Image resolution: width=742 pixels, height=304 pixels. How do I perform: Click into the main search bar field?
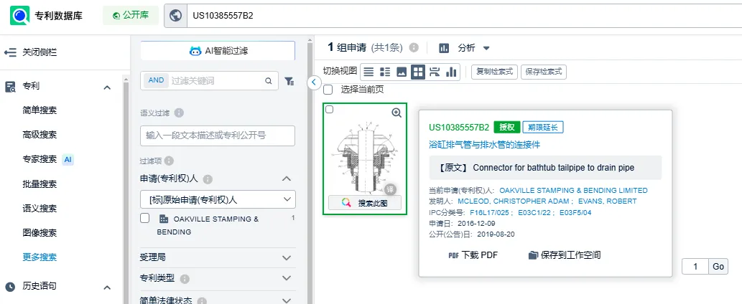point(464,16)
